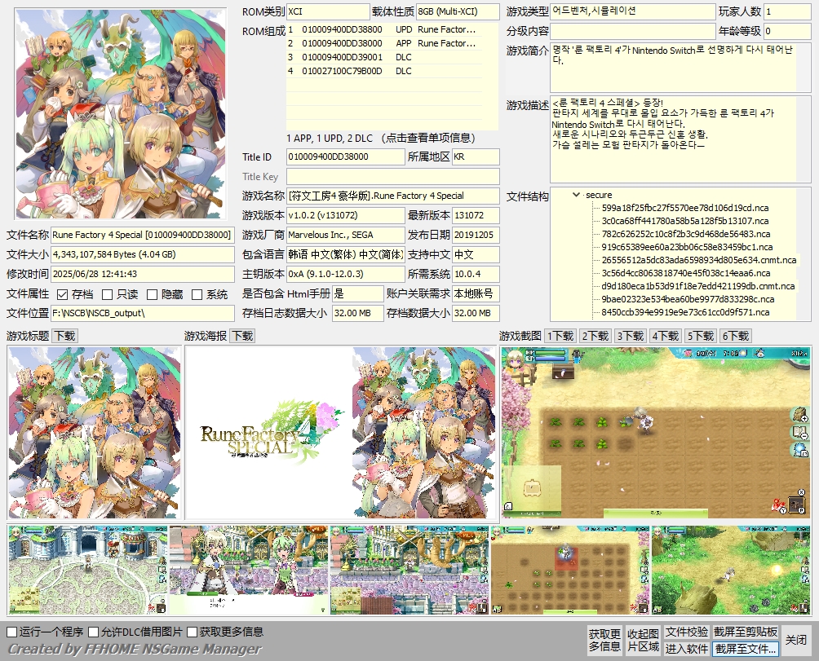Screen dimensions: 819x661
Task: Click the 5下载 screenshot download button
Action: tap(701, 336)
